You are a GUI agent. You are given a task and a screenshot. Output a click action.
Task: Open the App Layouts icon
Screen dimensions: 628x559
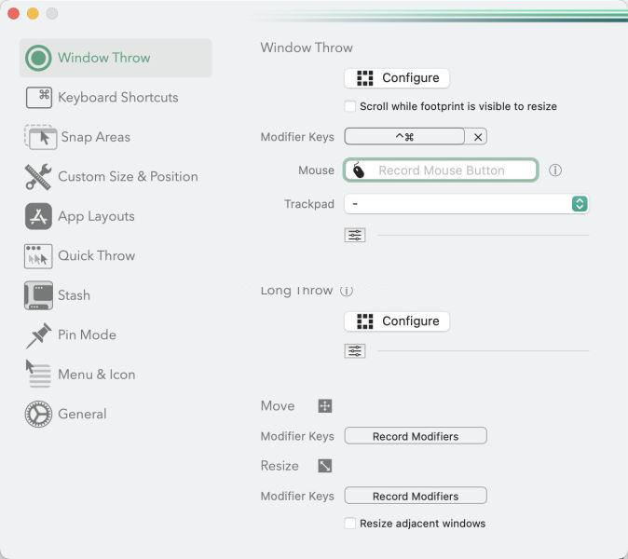click(38, 216)
